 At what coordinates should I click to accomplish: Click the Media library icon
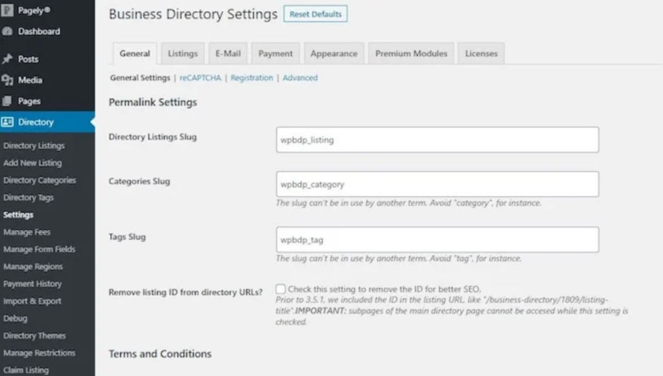(7, 80)
